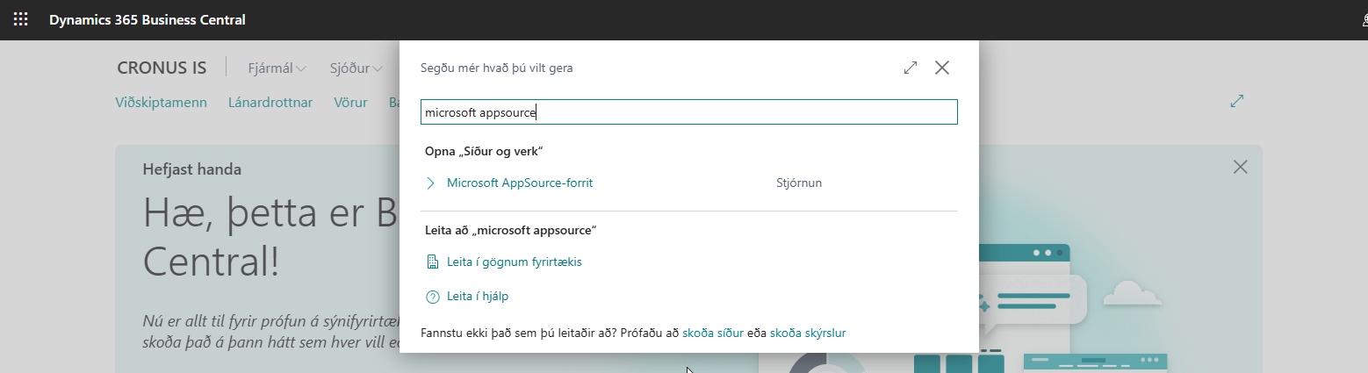Open the app launcher waffle menu
The height and width of the screenshot is (373, 1368).
pos(20,19)
